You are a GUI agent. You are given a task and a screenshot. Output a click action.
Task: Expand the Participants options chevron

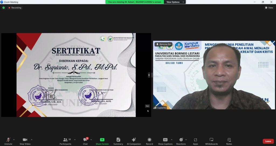[x=75, y=140]
